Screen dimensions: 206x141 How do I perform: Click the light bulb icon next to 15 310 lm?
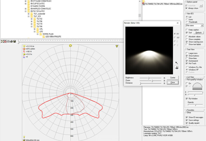24,46
